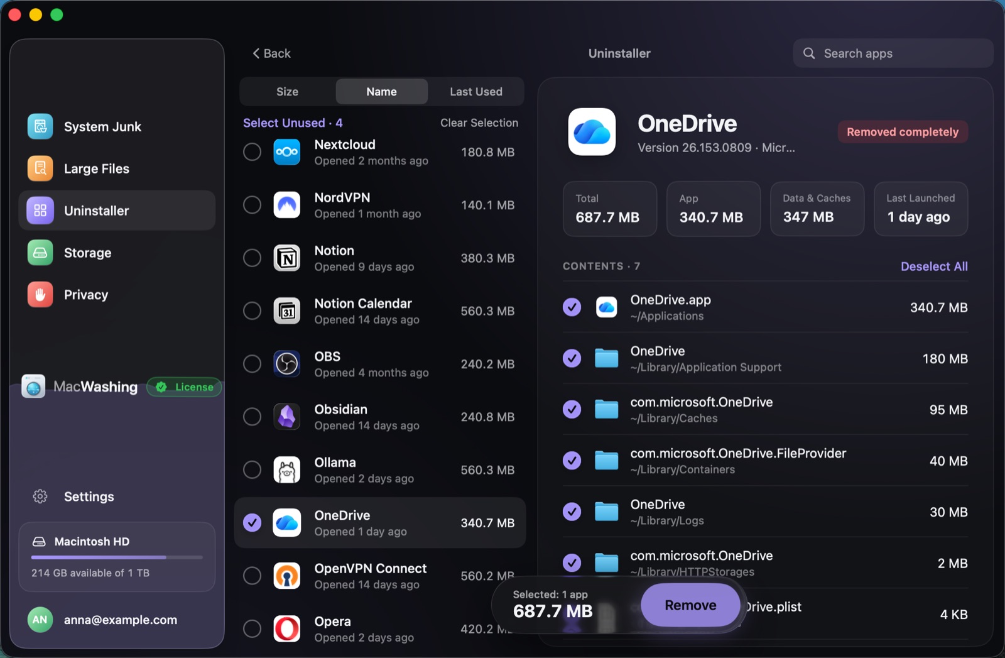The width and height of the screenshot is (1005, 658).
Task: Click the Settings gear icon
Action: click(x=40, y=496)
